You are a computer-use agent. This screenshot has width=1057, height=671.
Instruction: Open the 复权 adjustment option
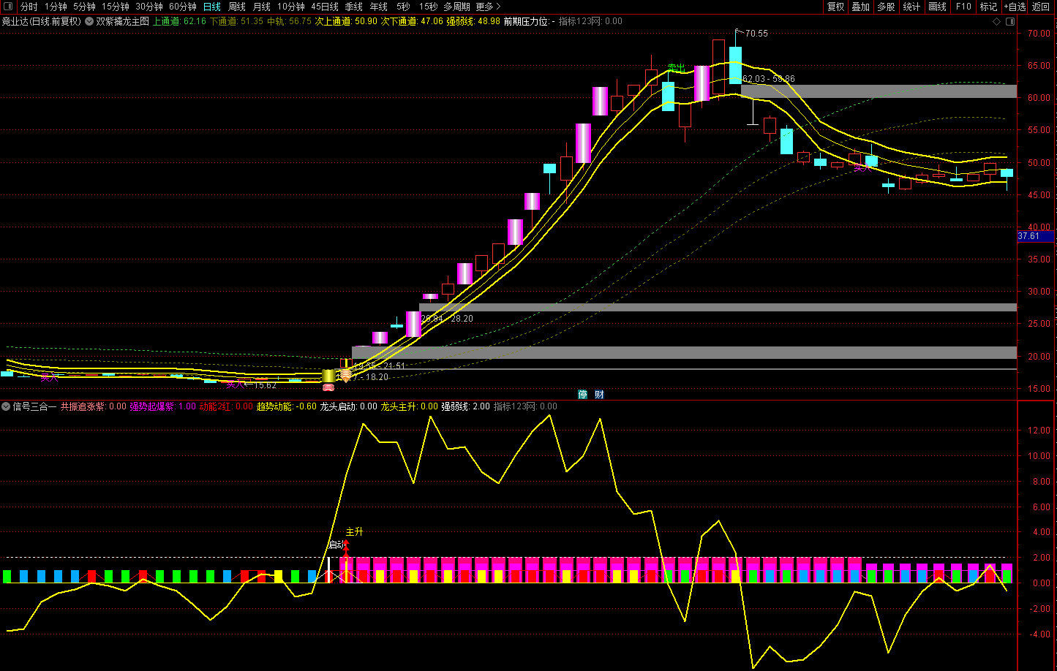click(835, 7)
